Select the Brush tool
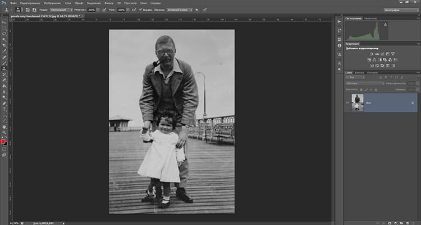Viewport: 421px width, 225px height. click(x=4, y=63)
